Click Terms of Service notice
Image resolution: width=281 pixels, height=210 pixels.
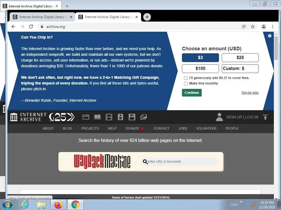click(x=140, y=197)
